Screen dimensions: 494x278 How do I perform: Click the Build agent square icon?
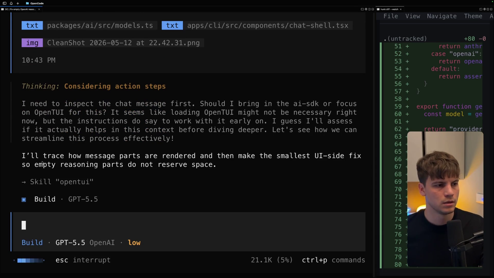click(24, 200)
